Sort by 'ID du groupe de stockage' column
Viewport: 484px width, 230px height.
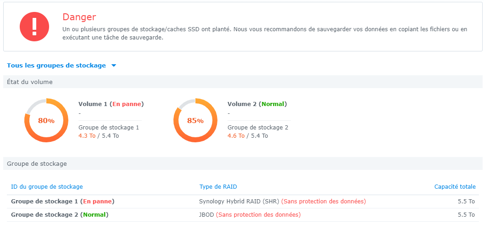coord(47,187)
